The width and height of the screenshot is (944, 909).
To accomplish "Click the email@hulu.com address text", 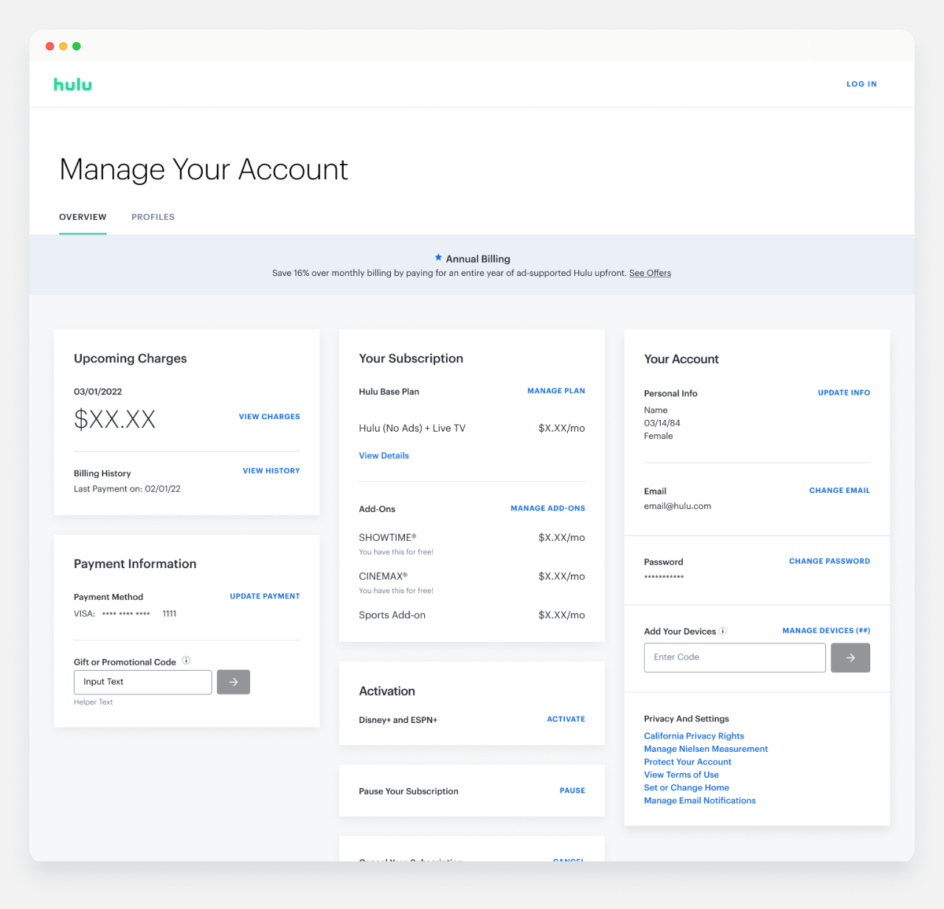I will 678,506.
